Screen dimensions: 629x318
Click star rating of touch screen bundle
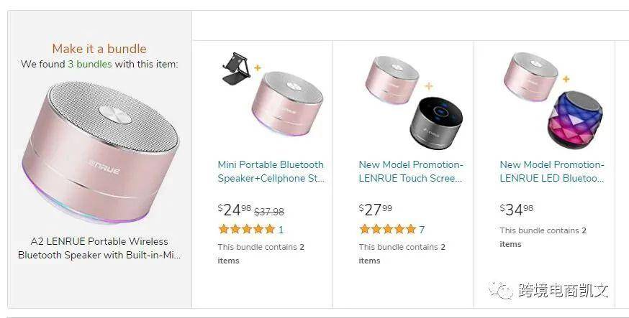387,230
